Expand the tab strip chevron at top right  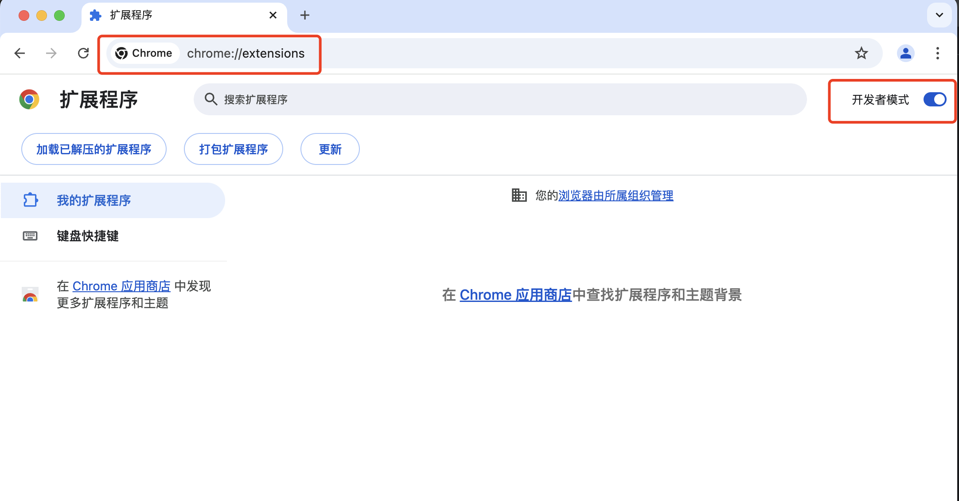[x=939, y=15]
